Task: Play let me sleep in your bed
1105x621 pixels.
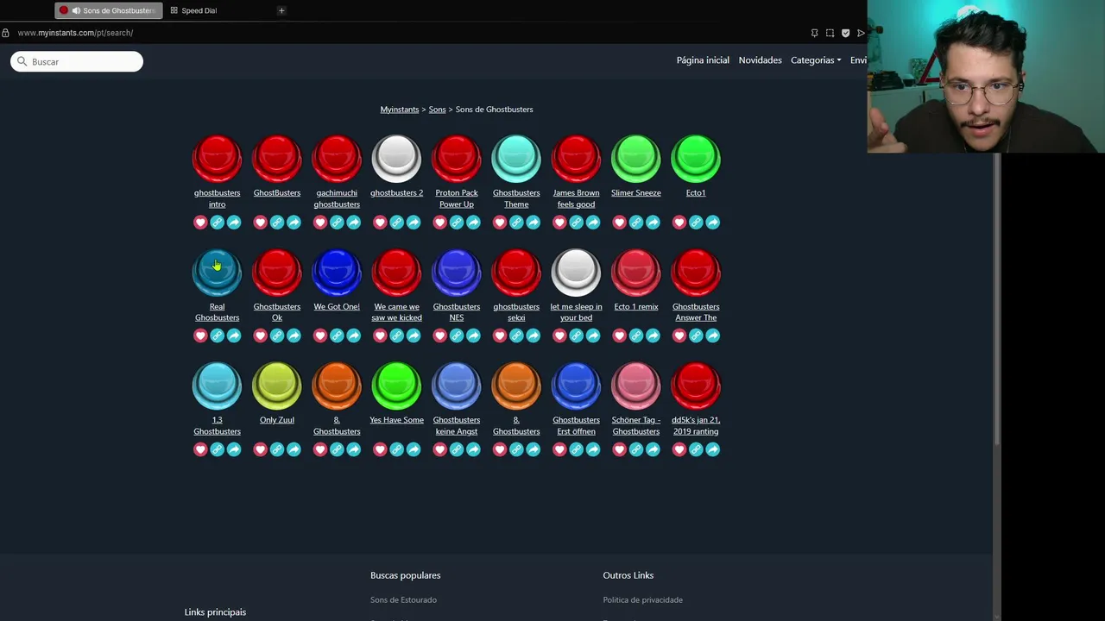Action: tap(576, 273)
